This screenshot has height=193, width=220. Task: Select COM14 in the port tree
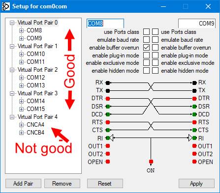[x=35, y=101]
